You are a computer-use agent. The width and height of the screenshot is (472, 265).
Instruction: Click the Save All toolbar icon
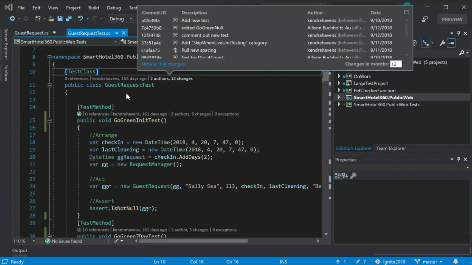[69, 18]
